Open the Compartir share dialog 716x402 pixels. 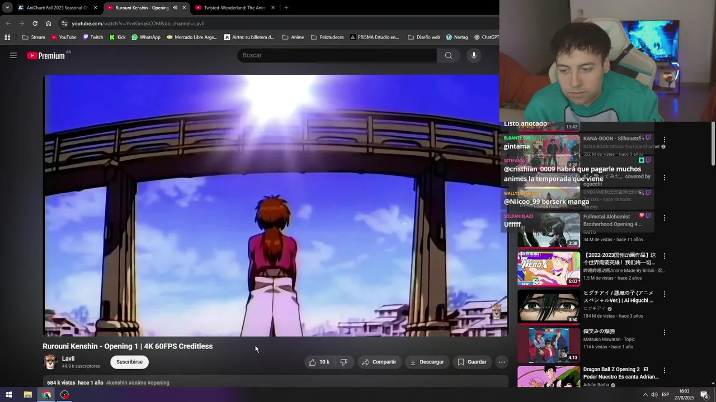[x=379, y=362]
